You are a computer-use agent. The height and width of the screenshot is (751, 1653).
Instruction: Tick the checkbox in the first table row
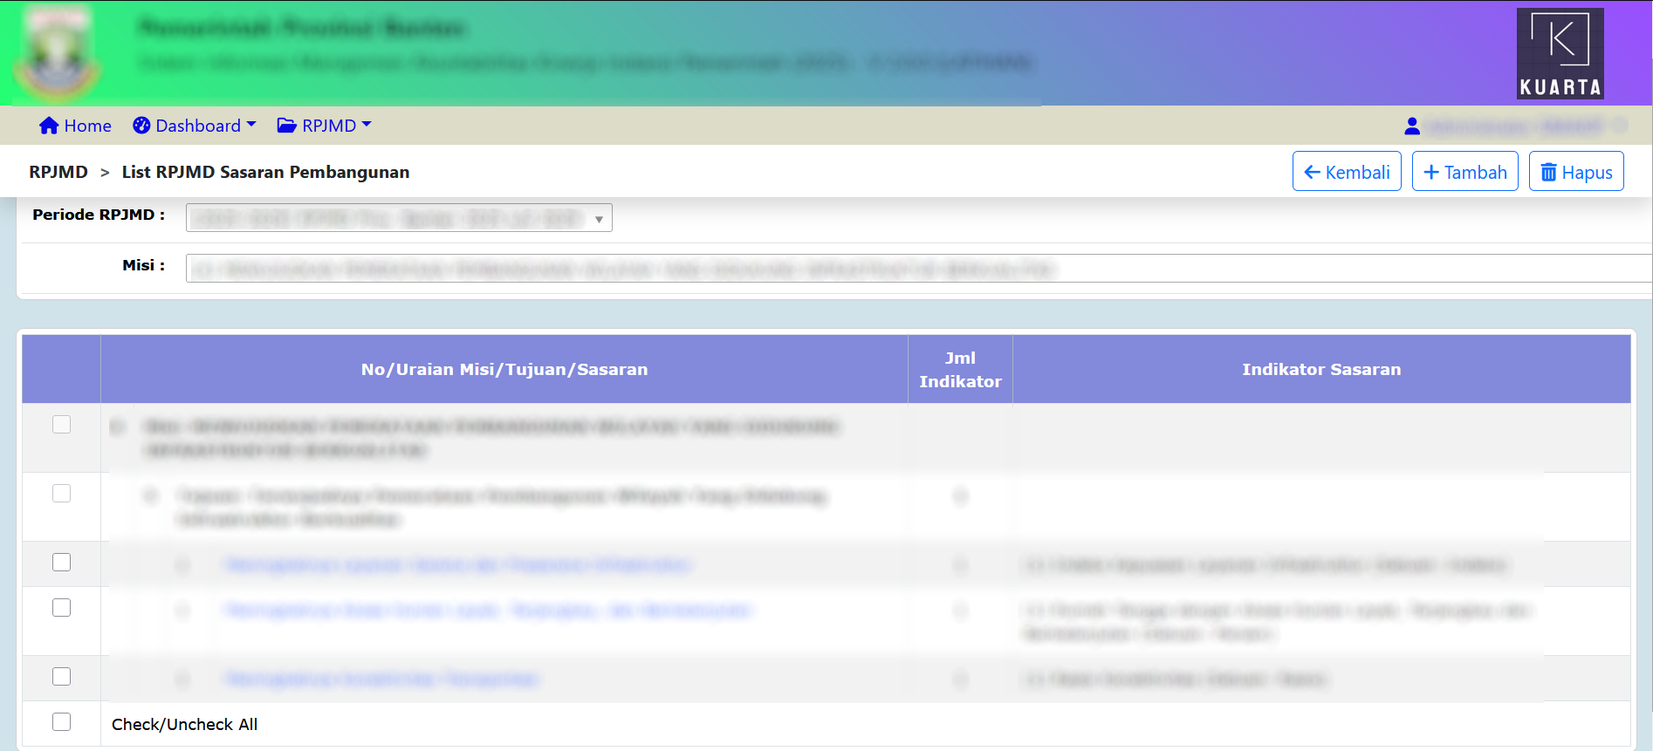61,425
